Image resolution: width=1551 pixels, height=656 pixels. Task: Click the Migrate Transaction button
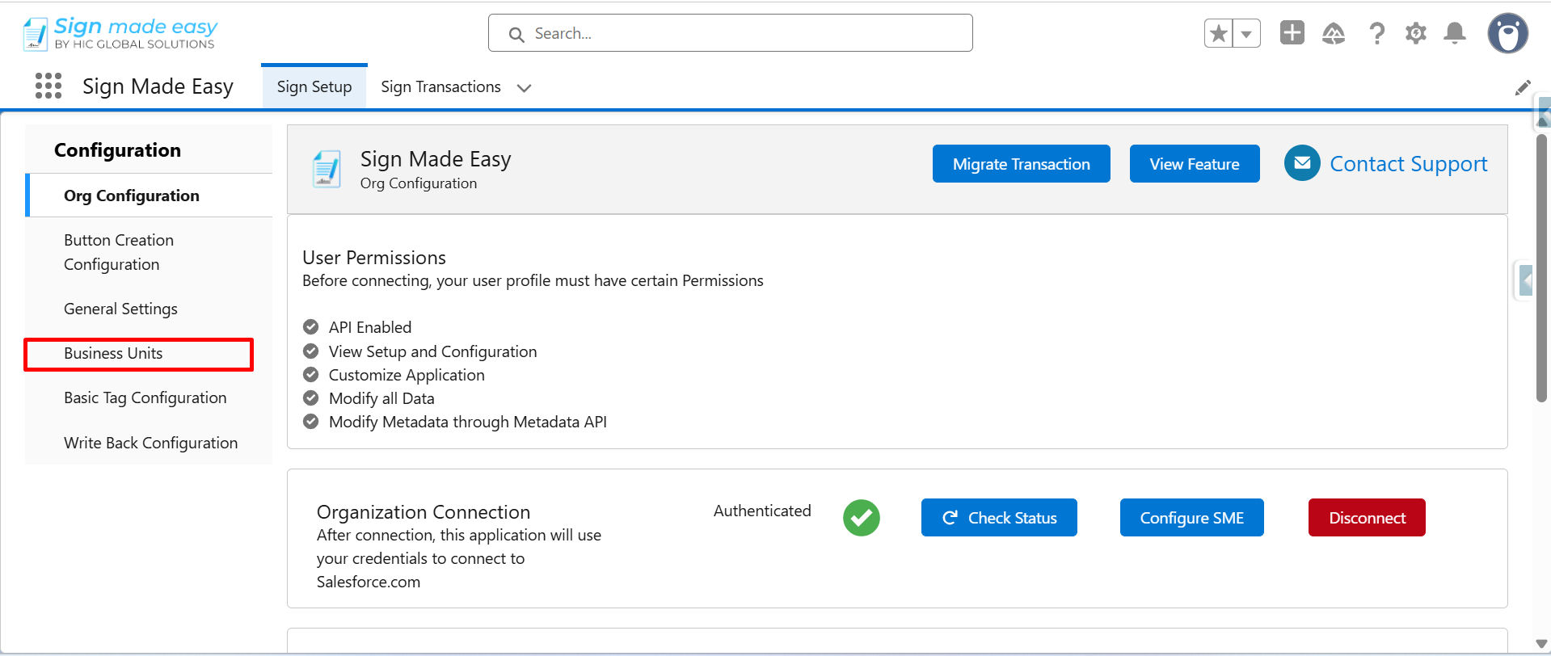(1021, 164)
